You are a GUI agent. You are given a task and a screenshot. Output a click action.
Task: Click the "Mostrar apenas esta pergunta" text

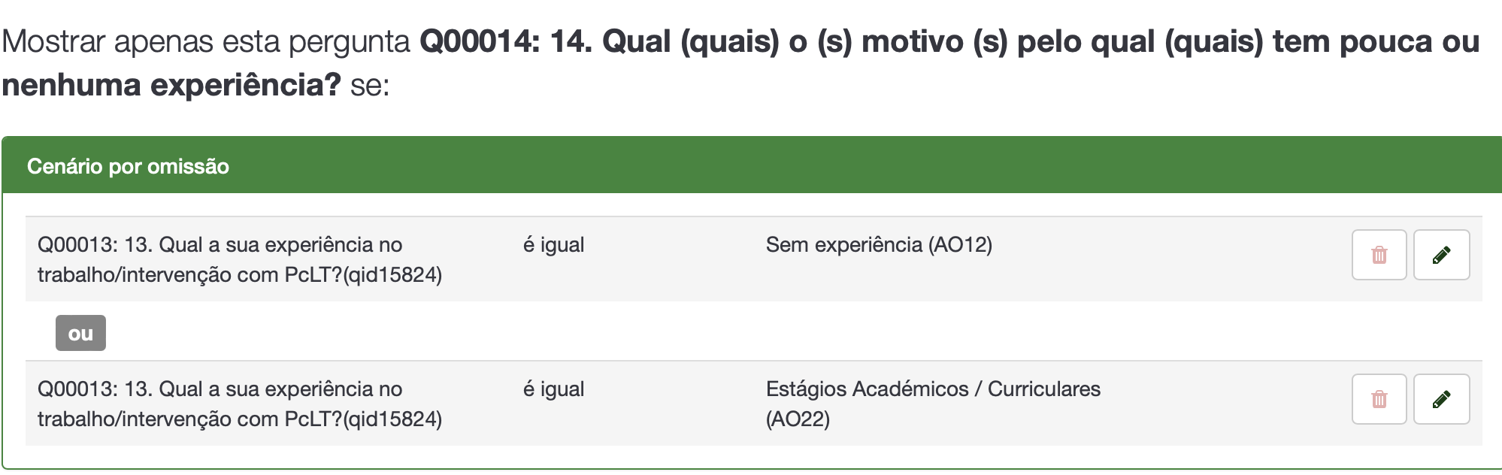tap(205, 42)
